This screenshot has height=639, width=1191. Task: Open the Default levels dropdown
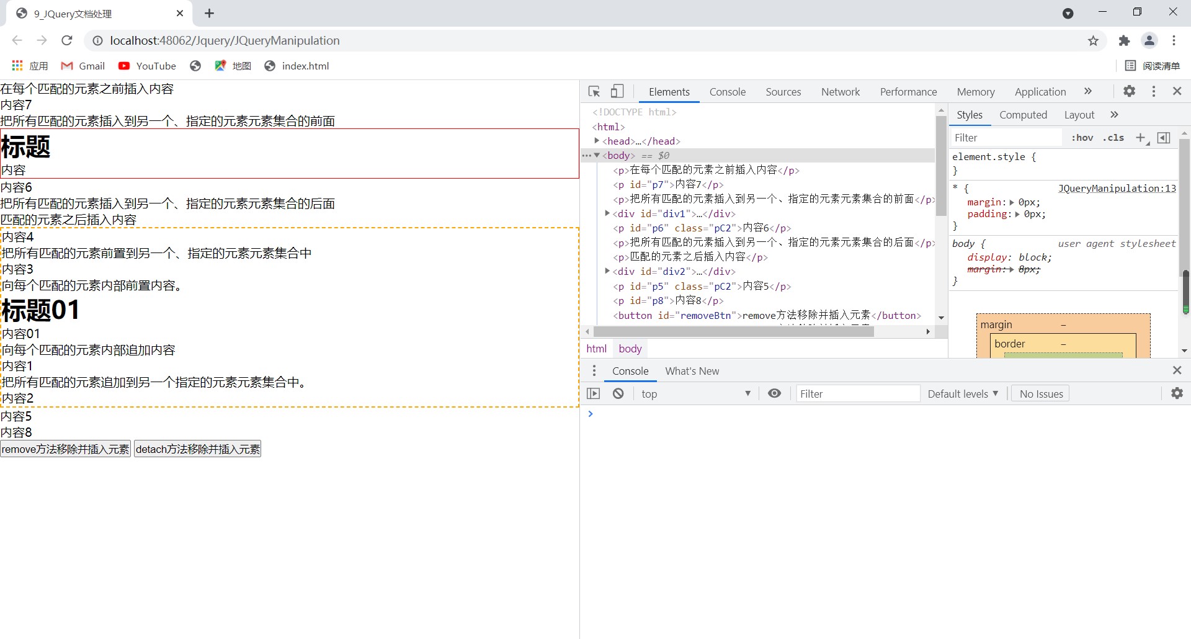[x=963, y=393]
